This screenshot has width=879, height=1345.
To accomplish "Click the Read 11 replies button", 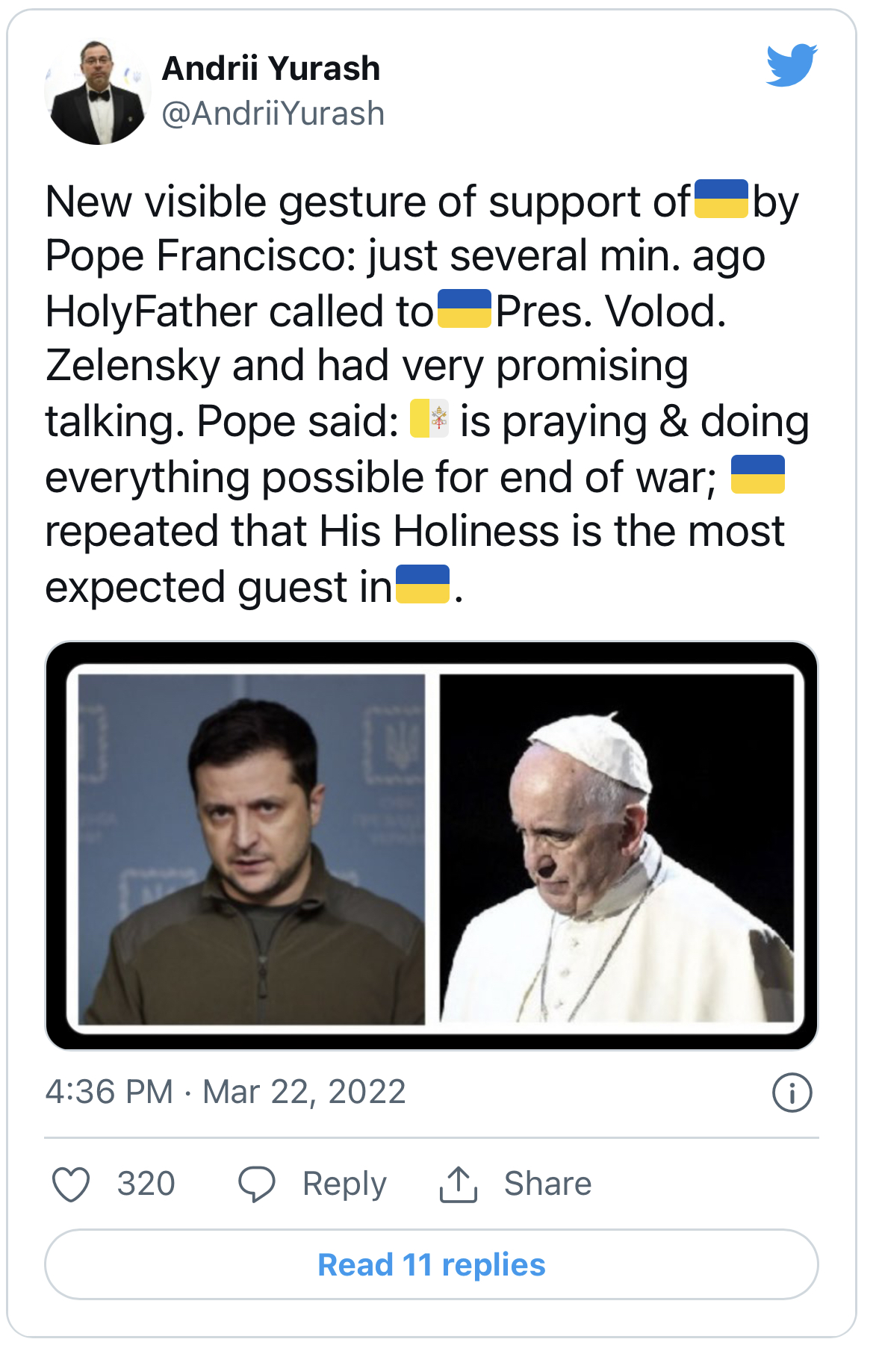I will click(x=432, y=1264).
